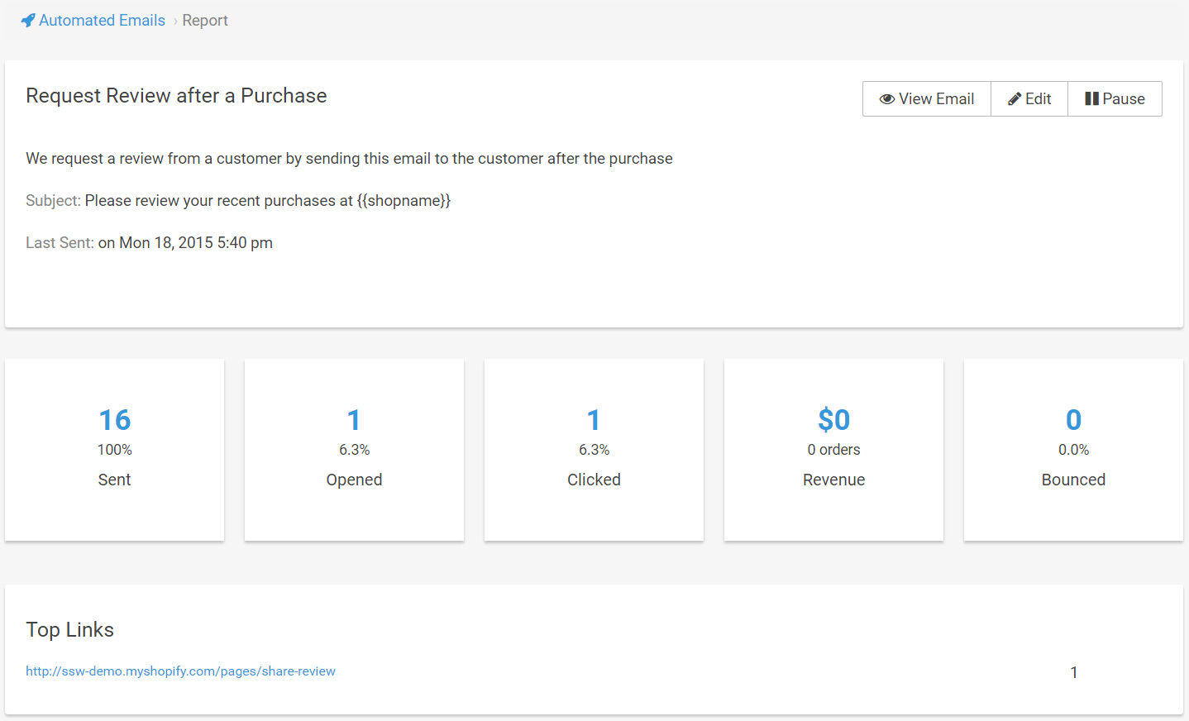
Task: Pause the automated email
Action: tap(1115, 99)
